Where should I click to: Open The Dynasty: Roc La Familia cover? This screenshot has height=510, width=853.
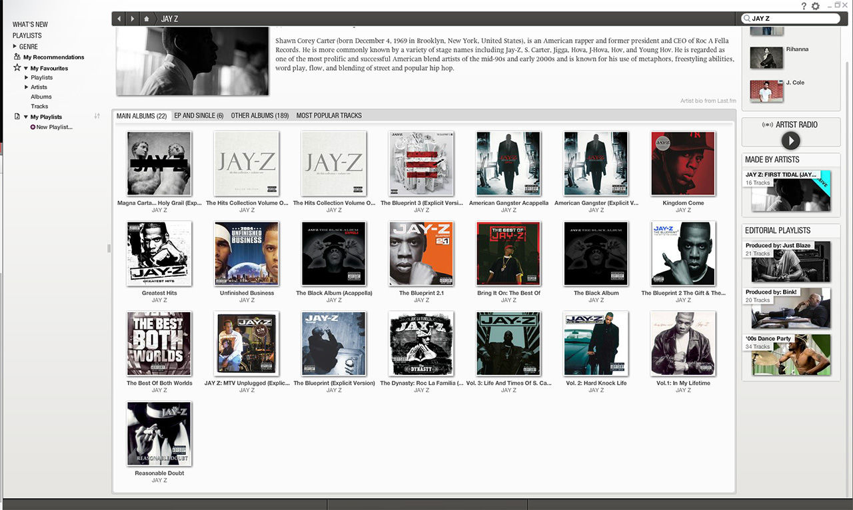click(421, 344)
